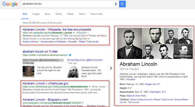This screenshot has height=107, width=195.
Task: Expand the More dropdown menu
Action: [x=82, y=14]
